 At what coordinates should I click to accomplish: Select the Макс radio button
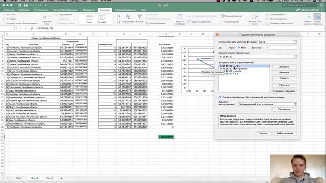(x=227, y=48)
